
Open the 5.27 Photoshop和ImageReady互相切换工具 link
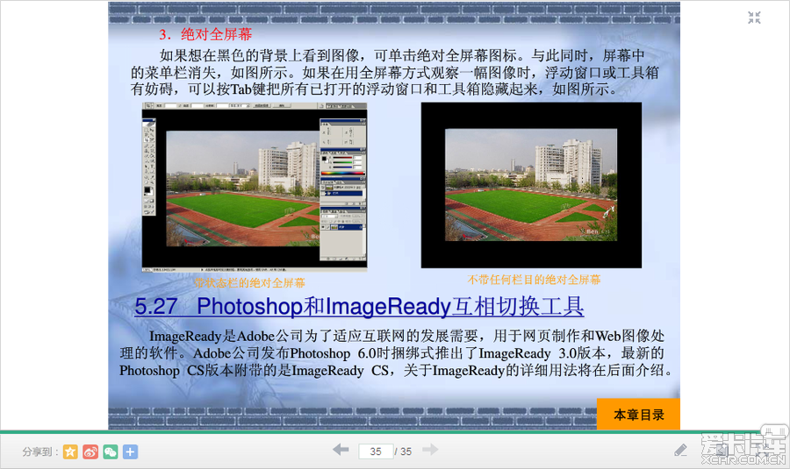359,307
